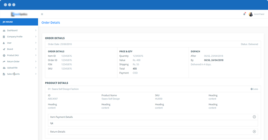Click the Return Details label

pyautogui.click(x=58, y=132)
